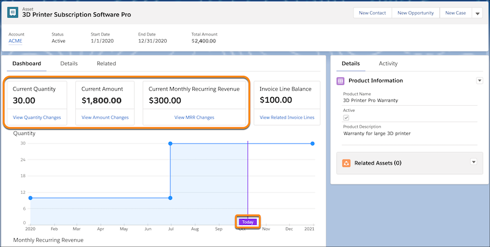Open View Related Invoice Lines link
The width and height of the screenshot is (490, 247).
287,117
